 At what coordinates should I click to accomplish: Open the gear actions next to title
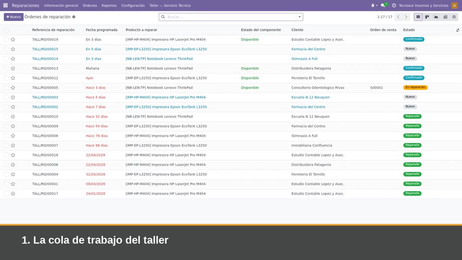[x=74, y=17]
